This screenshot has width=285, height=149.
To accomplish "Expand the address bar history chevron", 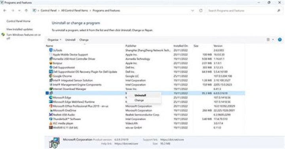I will click(x=193, y=11).
